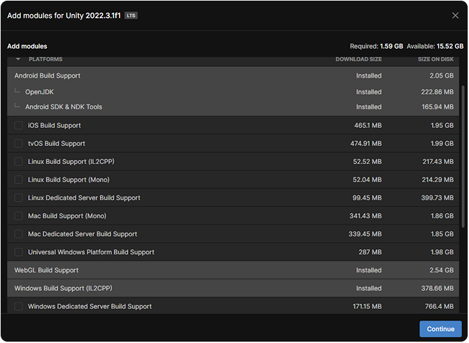Select Linux Build Support (Mono) checkbox
Image resolution: width=469 pixels, height=343 pixels.
click(19, 180)
